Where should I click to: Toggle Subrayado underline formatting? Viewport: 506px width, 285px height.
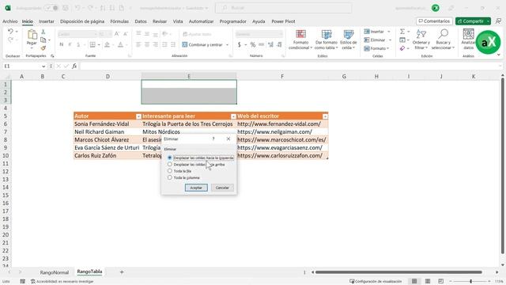click(x=78, y=44)
